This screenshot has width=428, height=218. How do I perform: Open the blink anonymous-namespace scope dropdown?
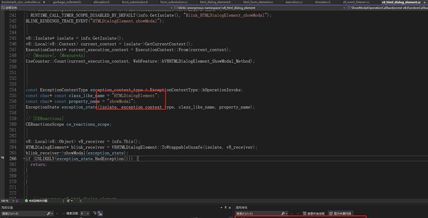click(260, 8)
